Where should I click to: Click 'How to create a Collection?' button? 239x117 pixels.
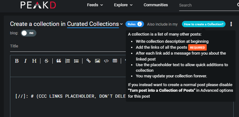[204, 24]
